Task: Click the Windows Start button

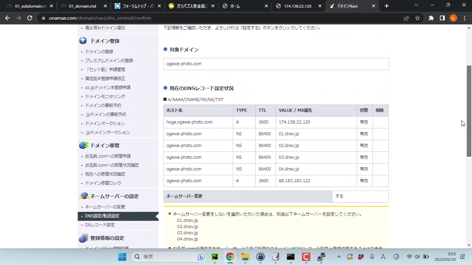Action: click(x=122, y=257)
